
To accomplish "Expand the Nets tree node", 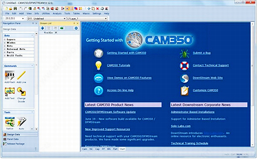I will point(5,46).
